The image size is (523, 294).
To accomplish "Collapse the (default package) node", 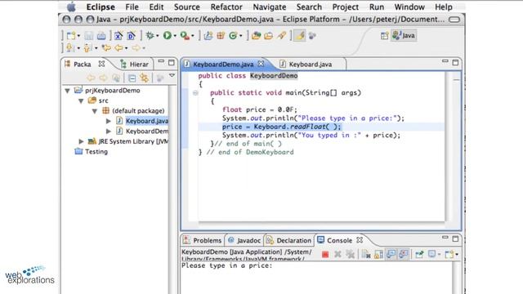I will (x=95, y=111).
